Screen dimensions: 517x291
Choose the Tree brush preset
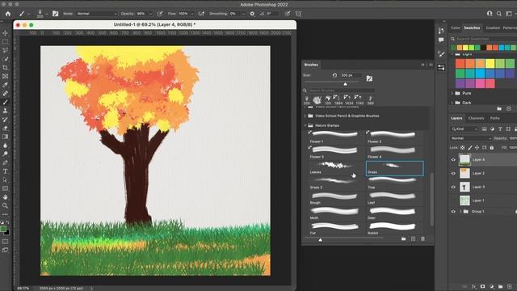click(x=394, y=183)
